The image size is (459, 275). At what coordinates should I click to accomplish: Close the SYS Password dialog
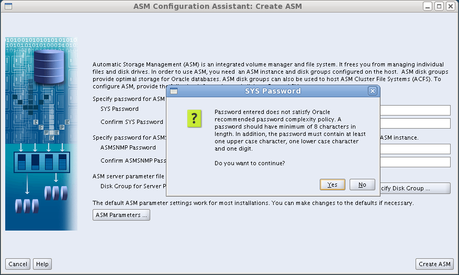coord(372,91)
